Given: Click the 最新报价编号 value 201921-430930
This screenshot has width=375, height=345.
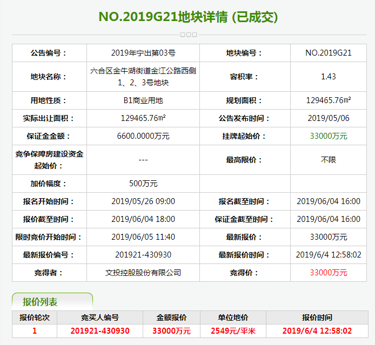Looking at the screenshot, I should 143,255.
